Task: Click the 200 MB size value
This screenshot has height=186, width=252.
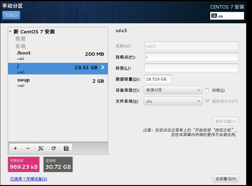Action: (95, 54)
